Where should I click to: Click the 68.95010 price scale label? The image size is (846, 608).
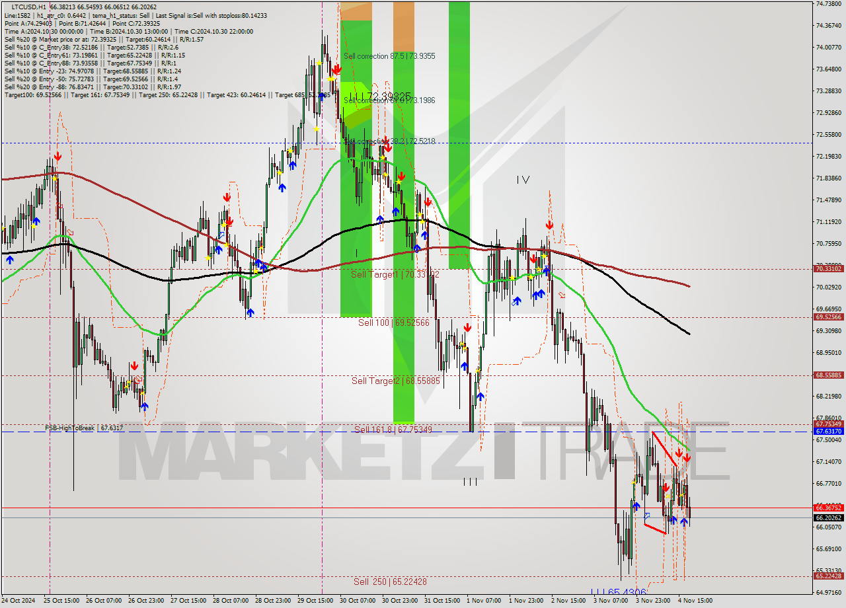[829, 352]
